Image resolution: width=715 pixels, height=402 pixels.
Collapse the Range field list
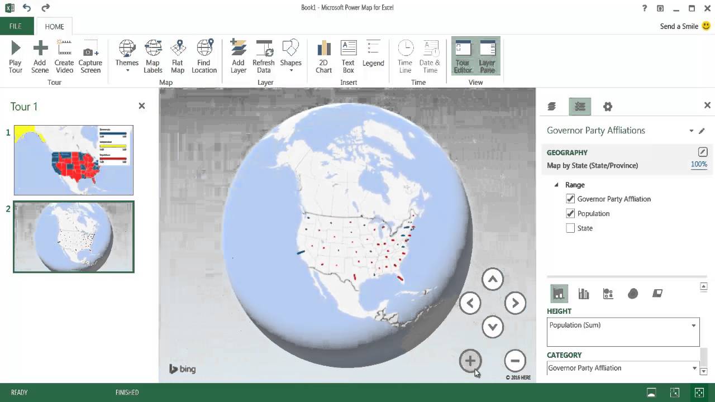[x=556, y=185]
